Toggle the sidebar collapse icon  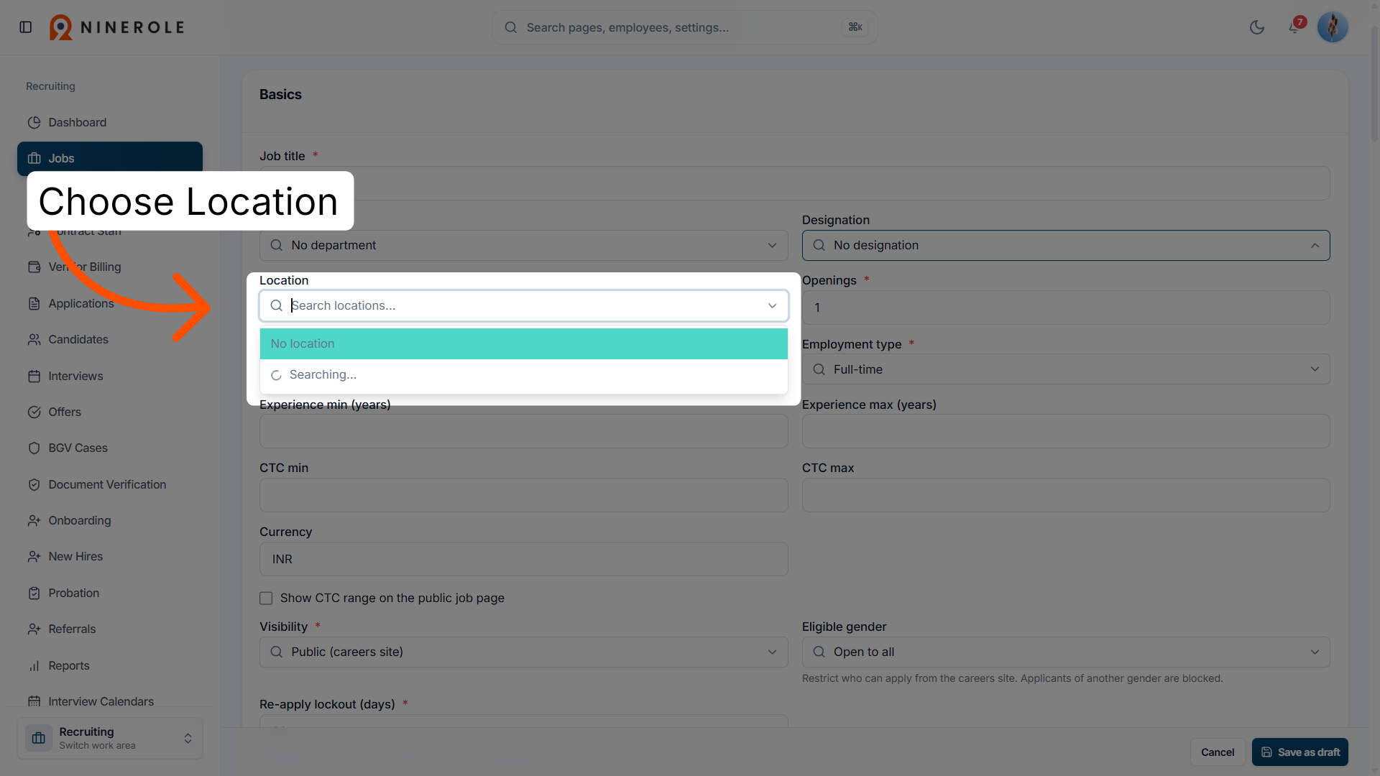click(26, 27)
